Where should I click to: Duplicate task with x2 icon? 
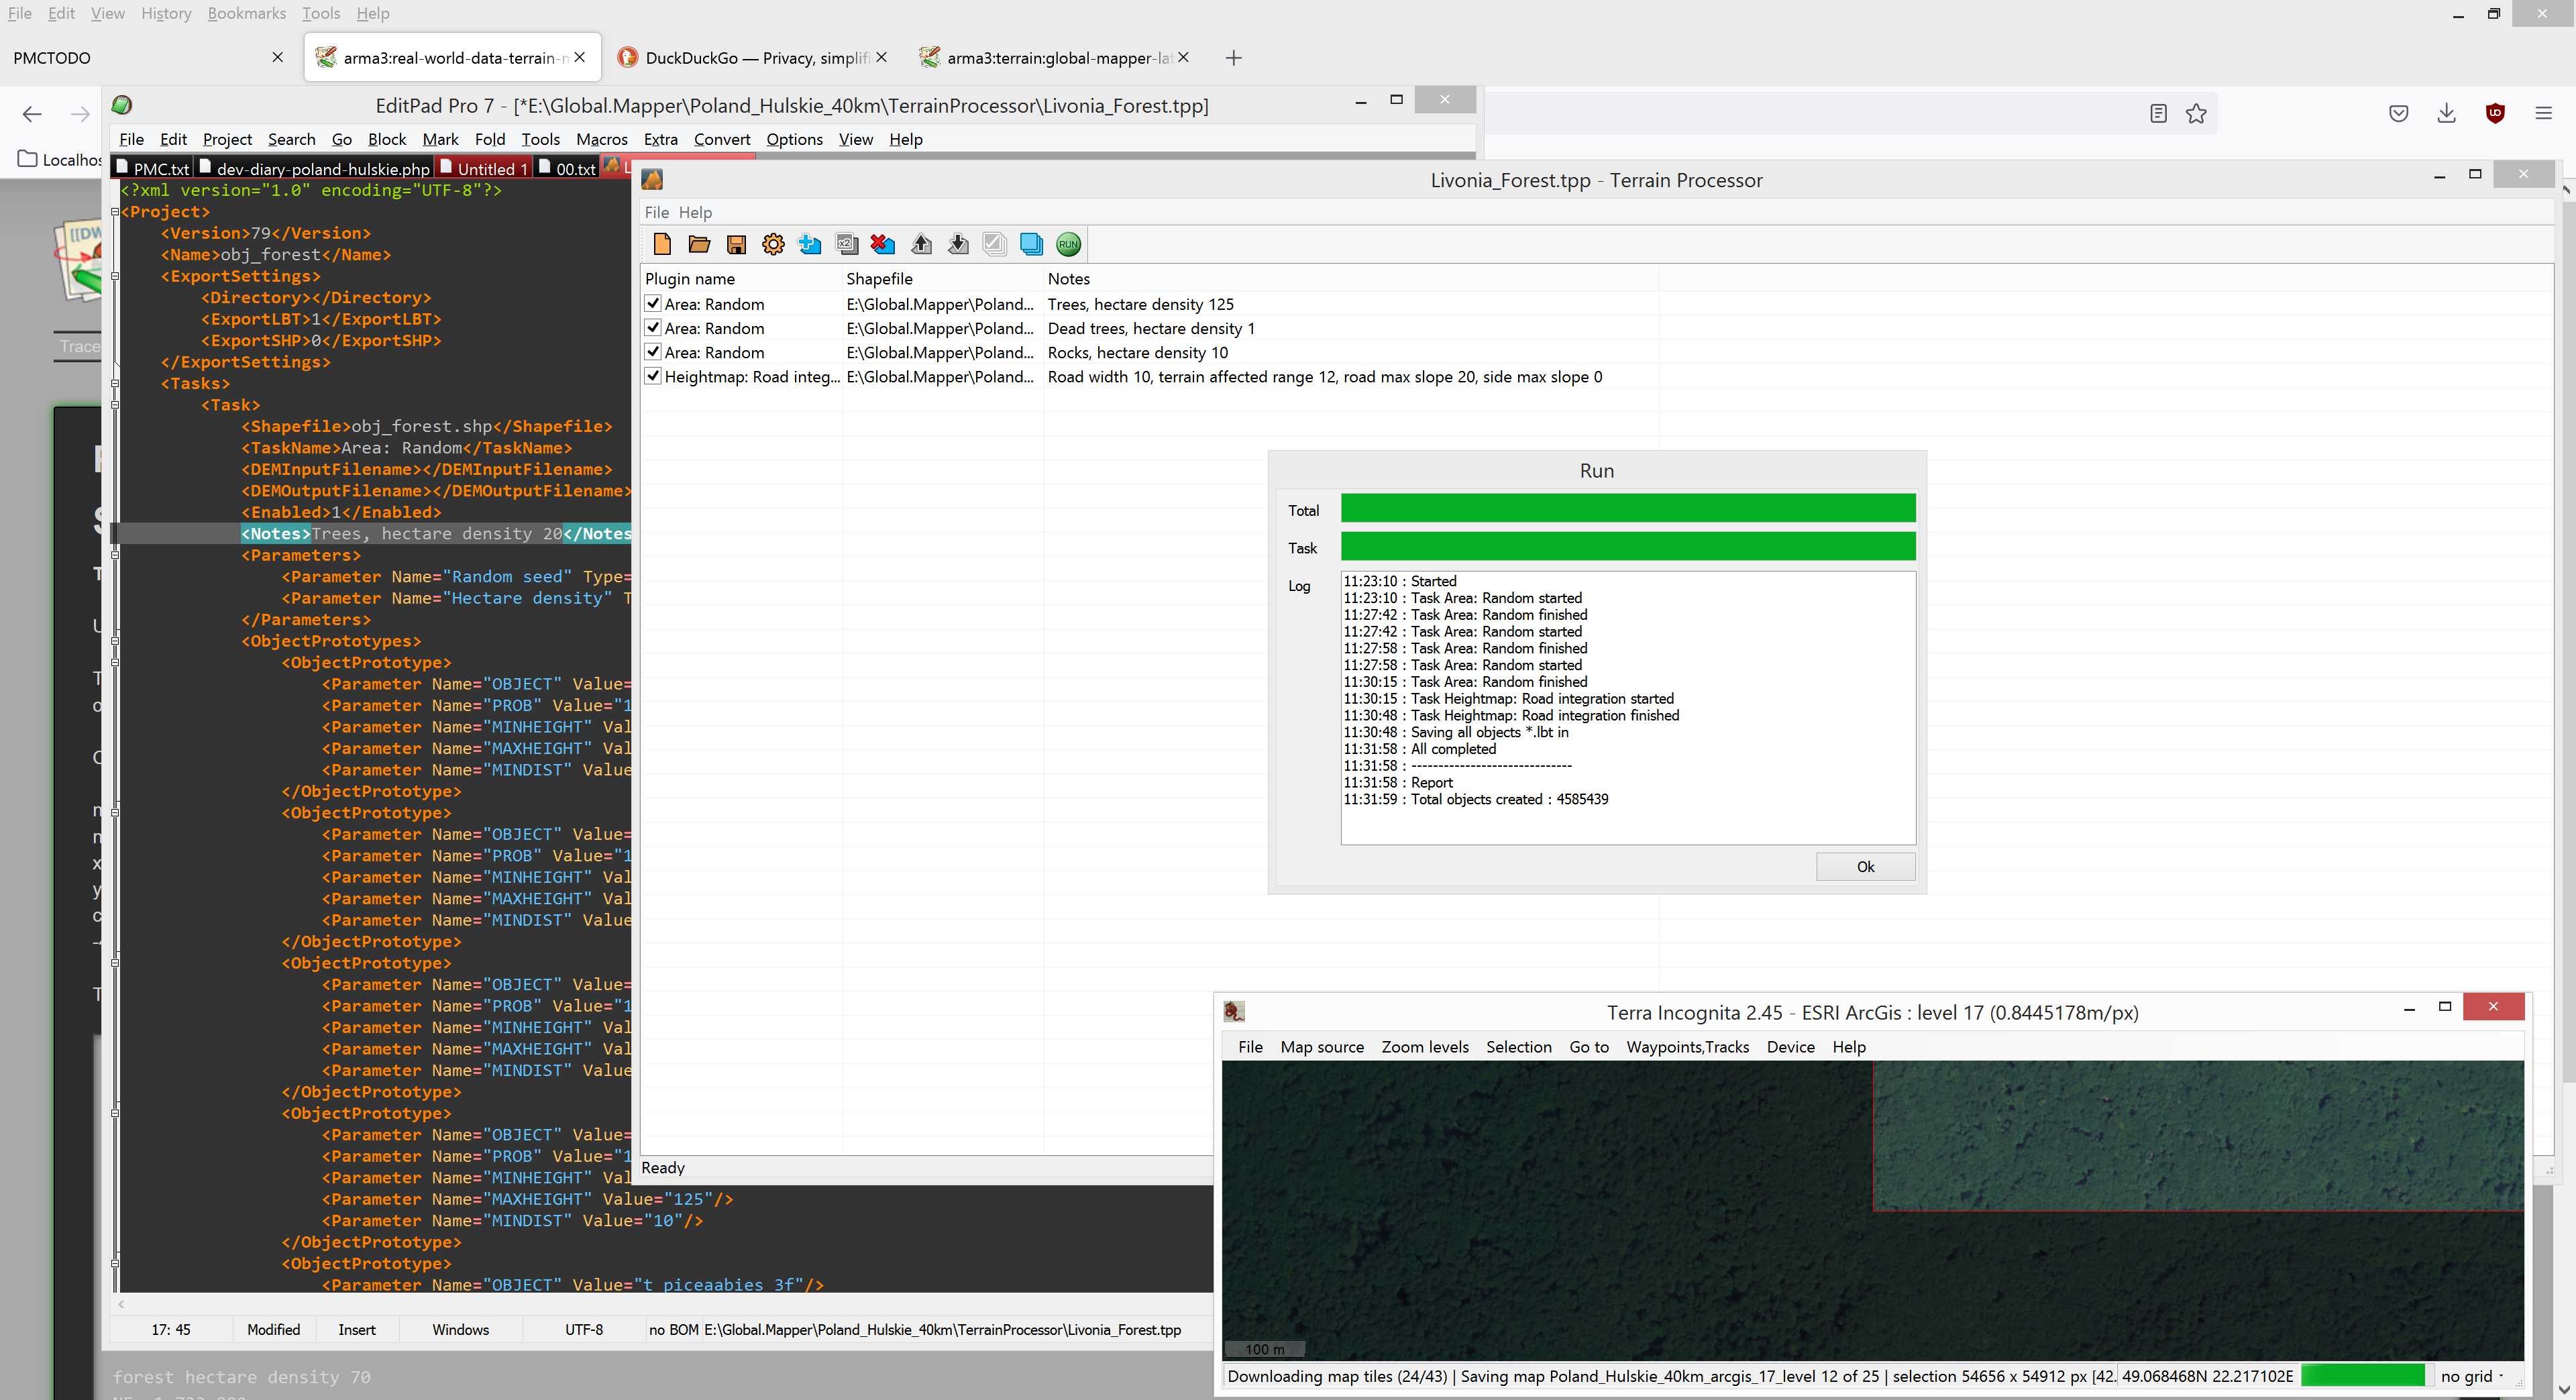847,244
